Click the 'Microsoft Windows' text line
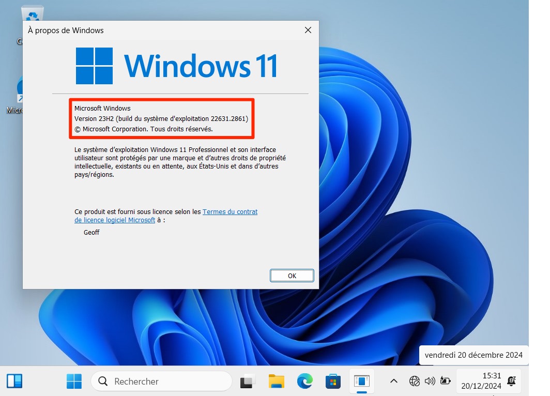 pos(102,109)
